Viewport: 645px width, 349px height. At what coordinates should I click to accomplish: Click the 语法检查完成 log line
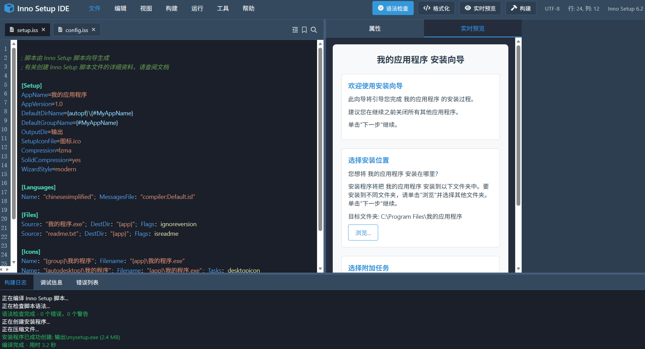point(45,314)
